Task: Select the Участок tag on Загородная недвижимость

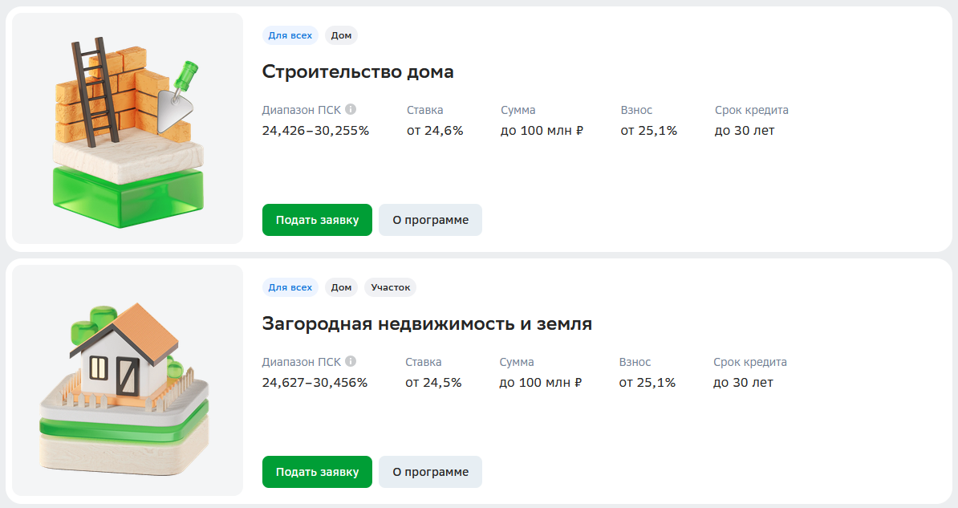Action: pyautogui.click(x=392, y=287)
